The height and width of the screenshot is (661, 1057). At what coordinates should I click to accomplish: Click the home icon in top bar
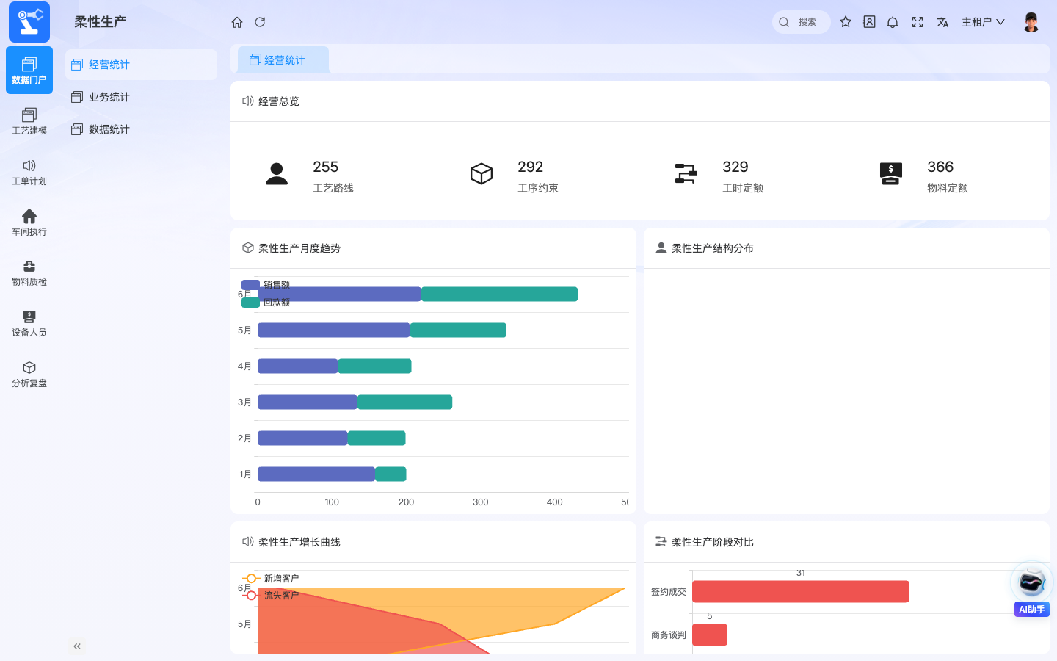(237, 22)
